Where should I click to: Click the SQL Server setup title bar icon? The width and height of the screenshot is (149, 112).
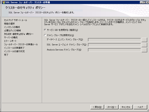[x=4, y=2]
